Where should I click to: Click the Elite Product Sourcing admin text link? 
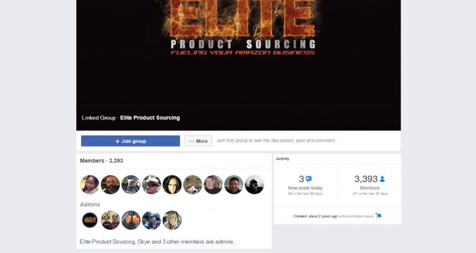pos(107,242)
